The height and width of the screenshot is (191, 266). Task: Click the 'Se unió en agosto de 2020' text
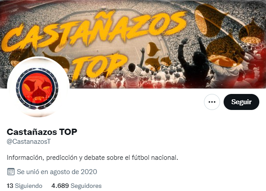57,172
